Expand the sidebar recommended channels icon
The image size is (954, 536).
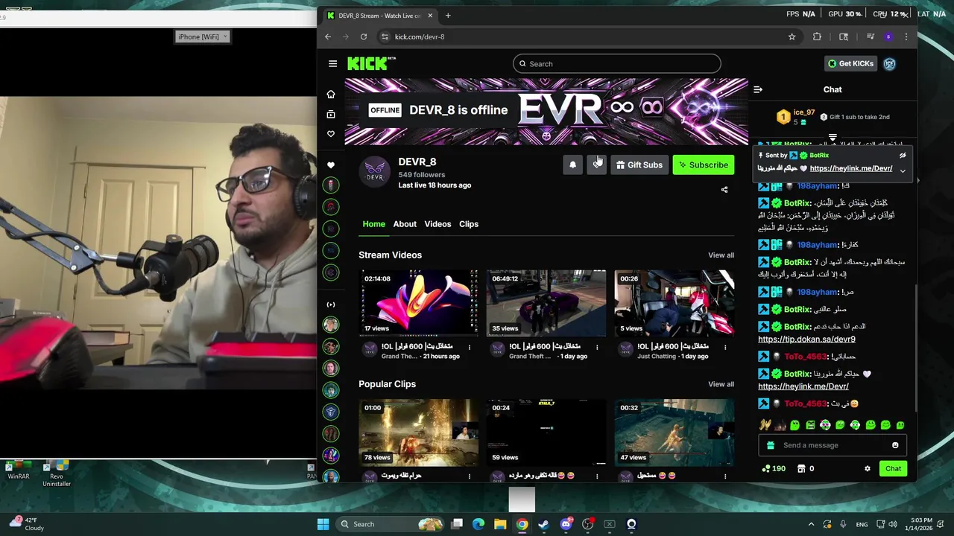coord(331,304)
